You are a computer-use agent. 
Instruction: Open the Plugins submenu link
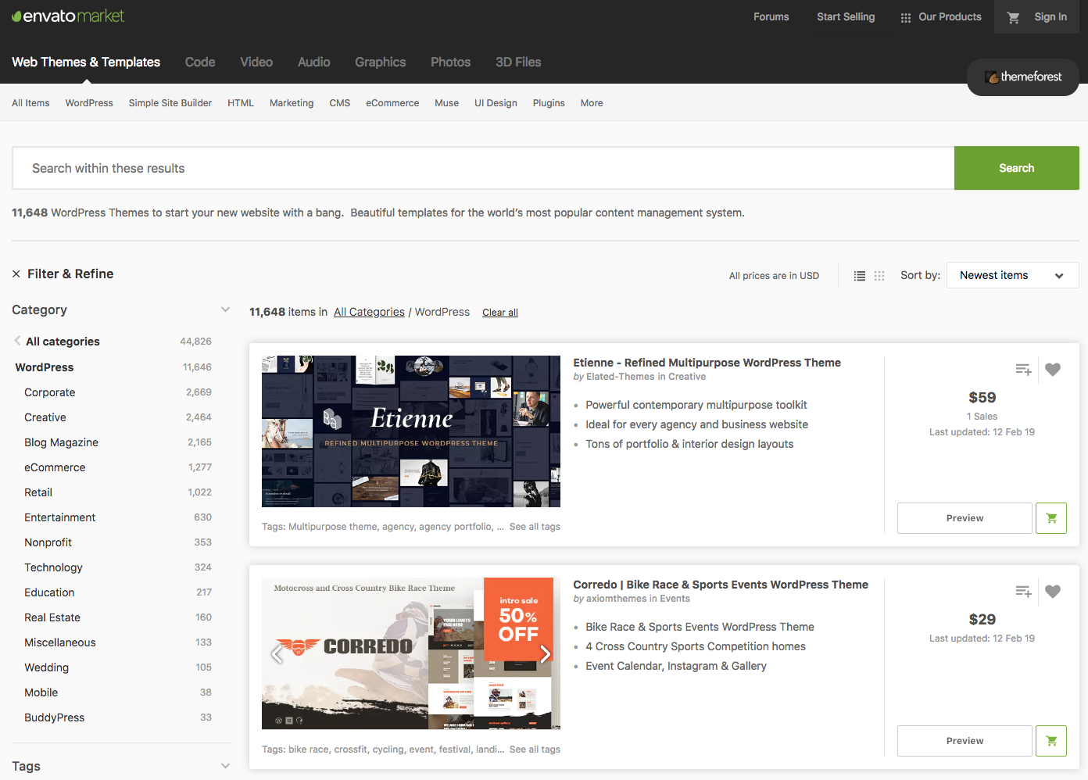(x=549, y=103)
